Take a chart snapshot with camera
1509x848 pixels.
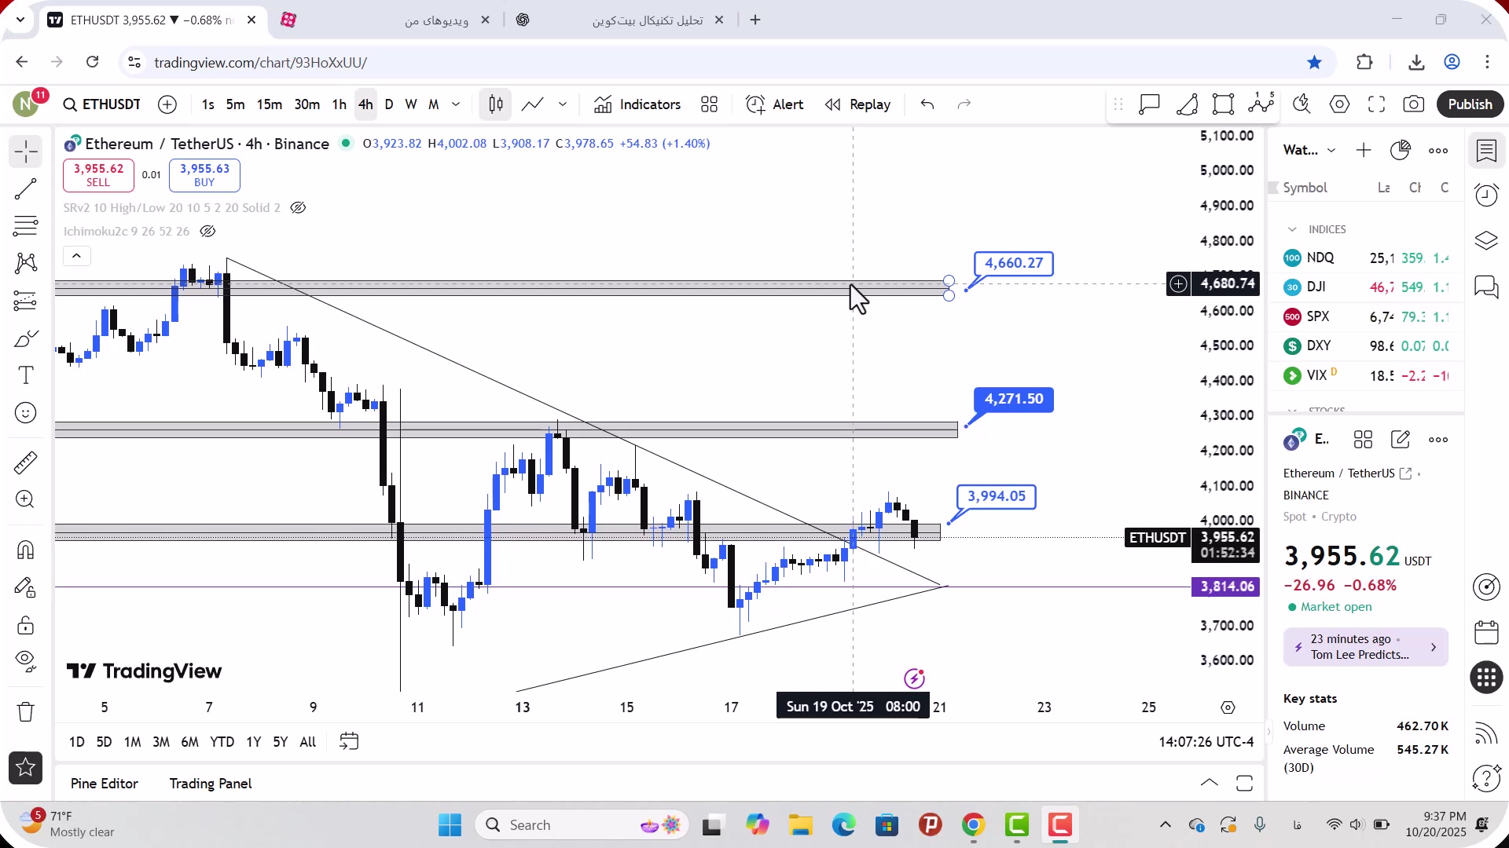coord(1414,104)
